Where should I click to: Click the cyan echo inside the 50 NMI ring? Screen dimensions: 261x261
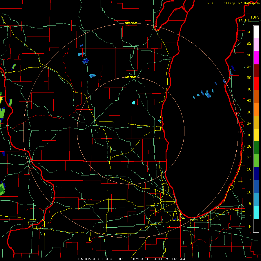pyautogui.click(x=133, y=103)
